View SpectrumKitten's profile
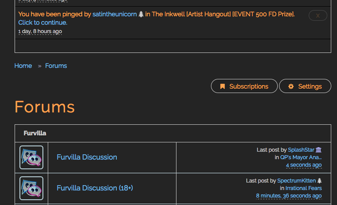 pos(296,181)
